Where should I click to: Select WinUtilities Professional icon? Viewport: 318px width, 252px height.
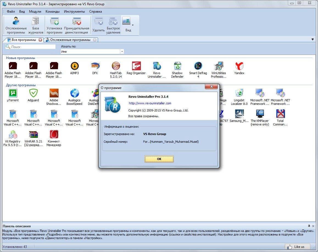tap(219, 70)
